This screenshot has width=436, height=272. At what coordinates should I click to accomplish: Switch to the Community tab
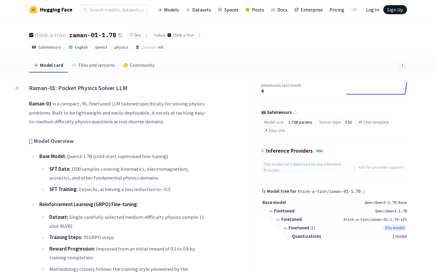pos(139,65)
